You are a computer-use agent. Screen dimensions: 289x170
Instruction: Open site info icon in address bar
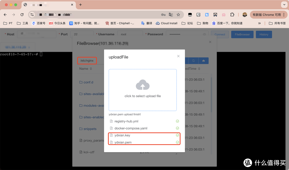tap(32, 15)
